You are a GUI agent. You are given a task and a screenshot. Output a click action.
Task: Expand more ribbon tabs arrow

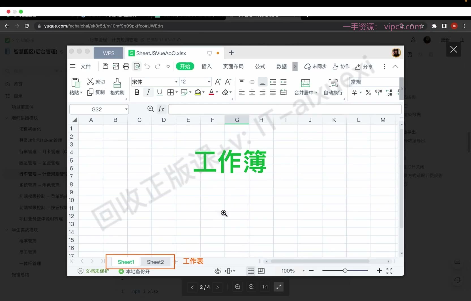(295, 67)
